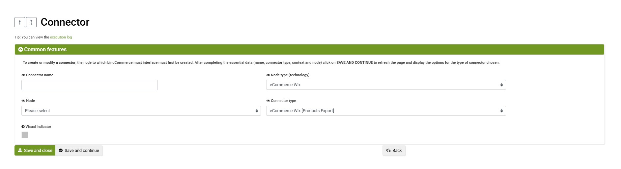621x169 pixels.
Task: Click the checkmark icon on Save and continue
Action: pyautogui.click(x=61, y=150)
